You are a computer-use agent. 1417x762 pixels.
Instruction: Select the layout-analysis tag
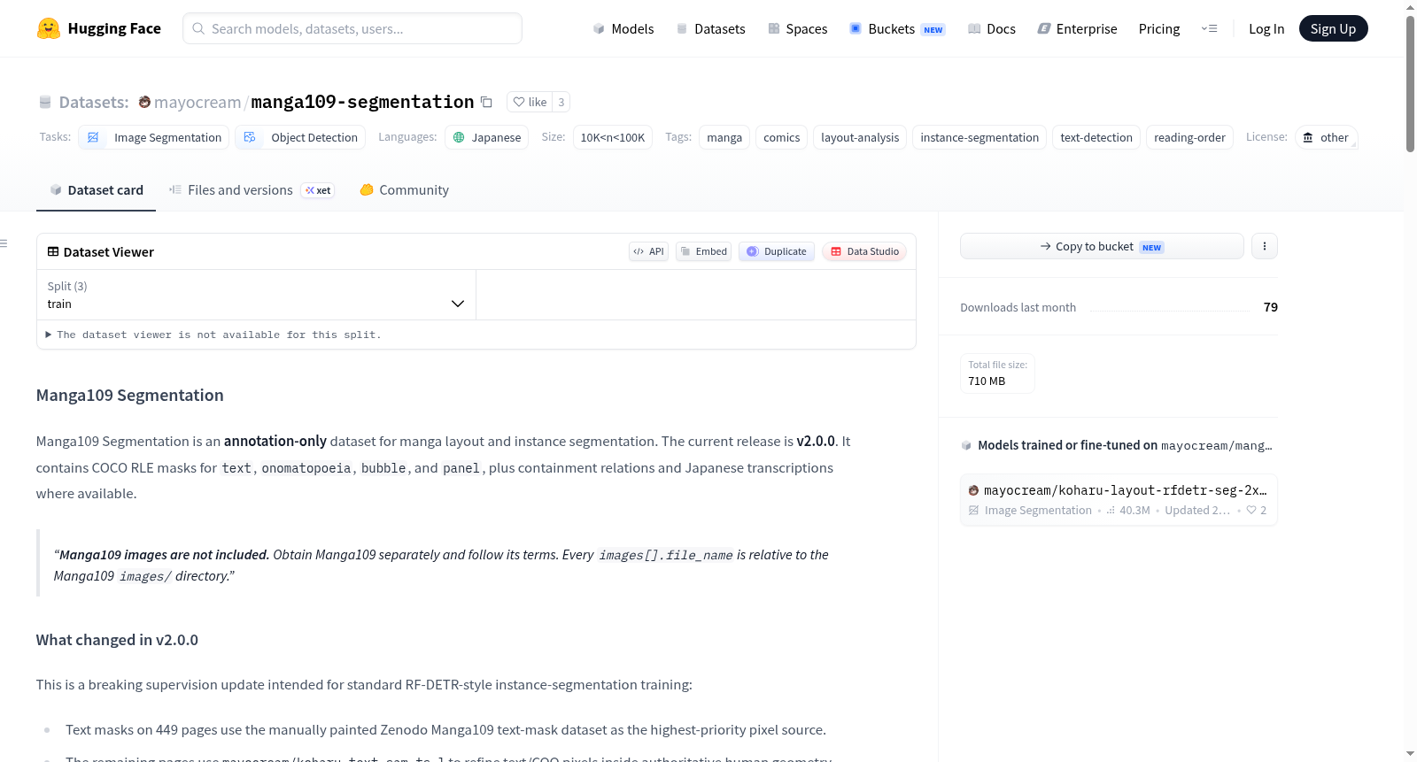(x=860, y=137)
